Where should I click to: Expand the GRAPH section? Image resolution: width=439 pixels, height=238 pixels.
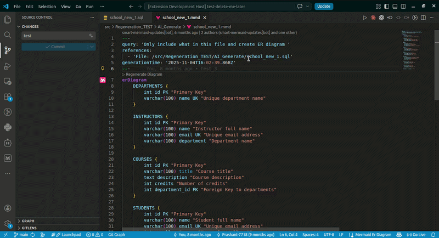pos(28,221)
